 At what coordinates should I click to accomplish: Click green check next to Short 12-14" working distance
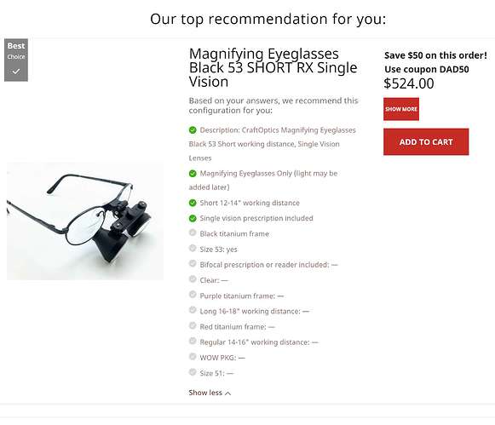(193, 203)
